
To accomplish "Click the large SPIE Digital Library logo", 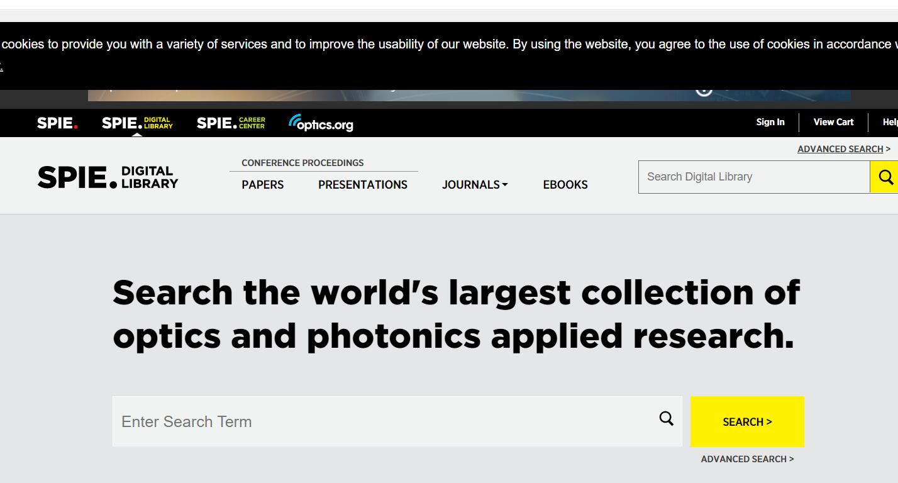I will pyautogui.click(x=108, y=177).
